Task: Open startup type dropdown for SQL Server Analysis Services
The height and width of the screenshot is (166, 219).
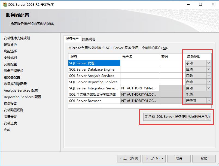Action: tap(209, 76)
